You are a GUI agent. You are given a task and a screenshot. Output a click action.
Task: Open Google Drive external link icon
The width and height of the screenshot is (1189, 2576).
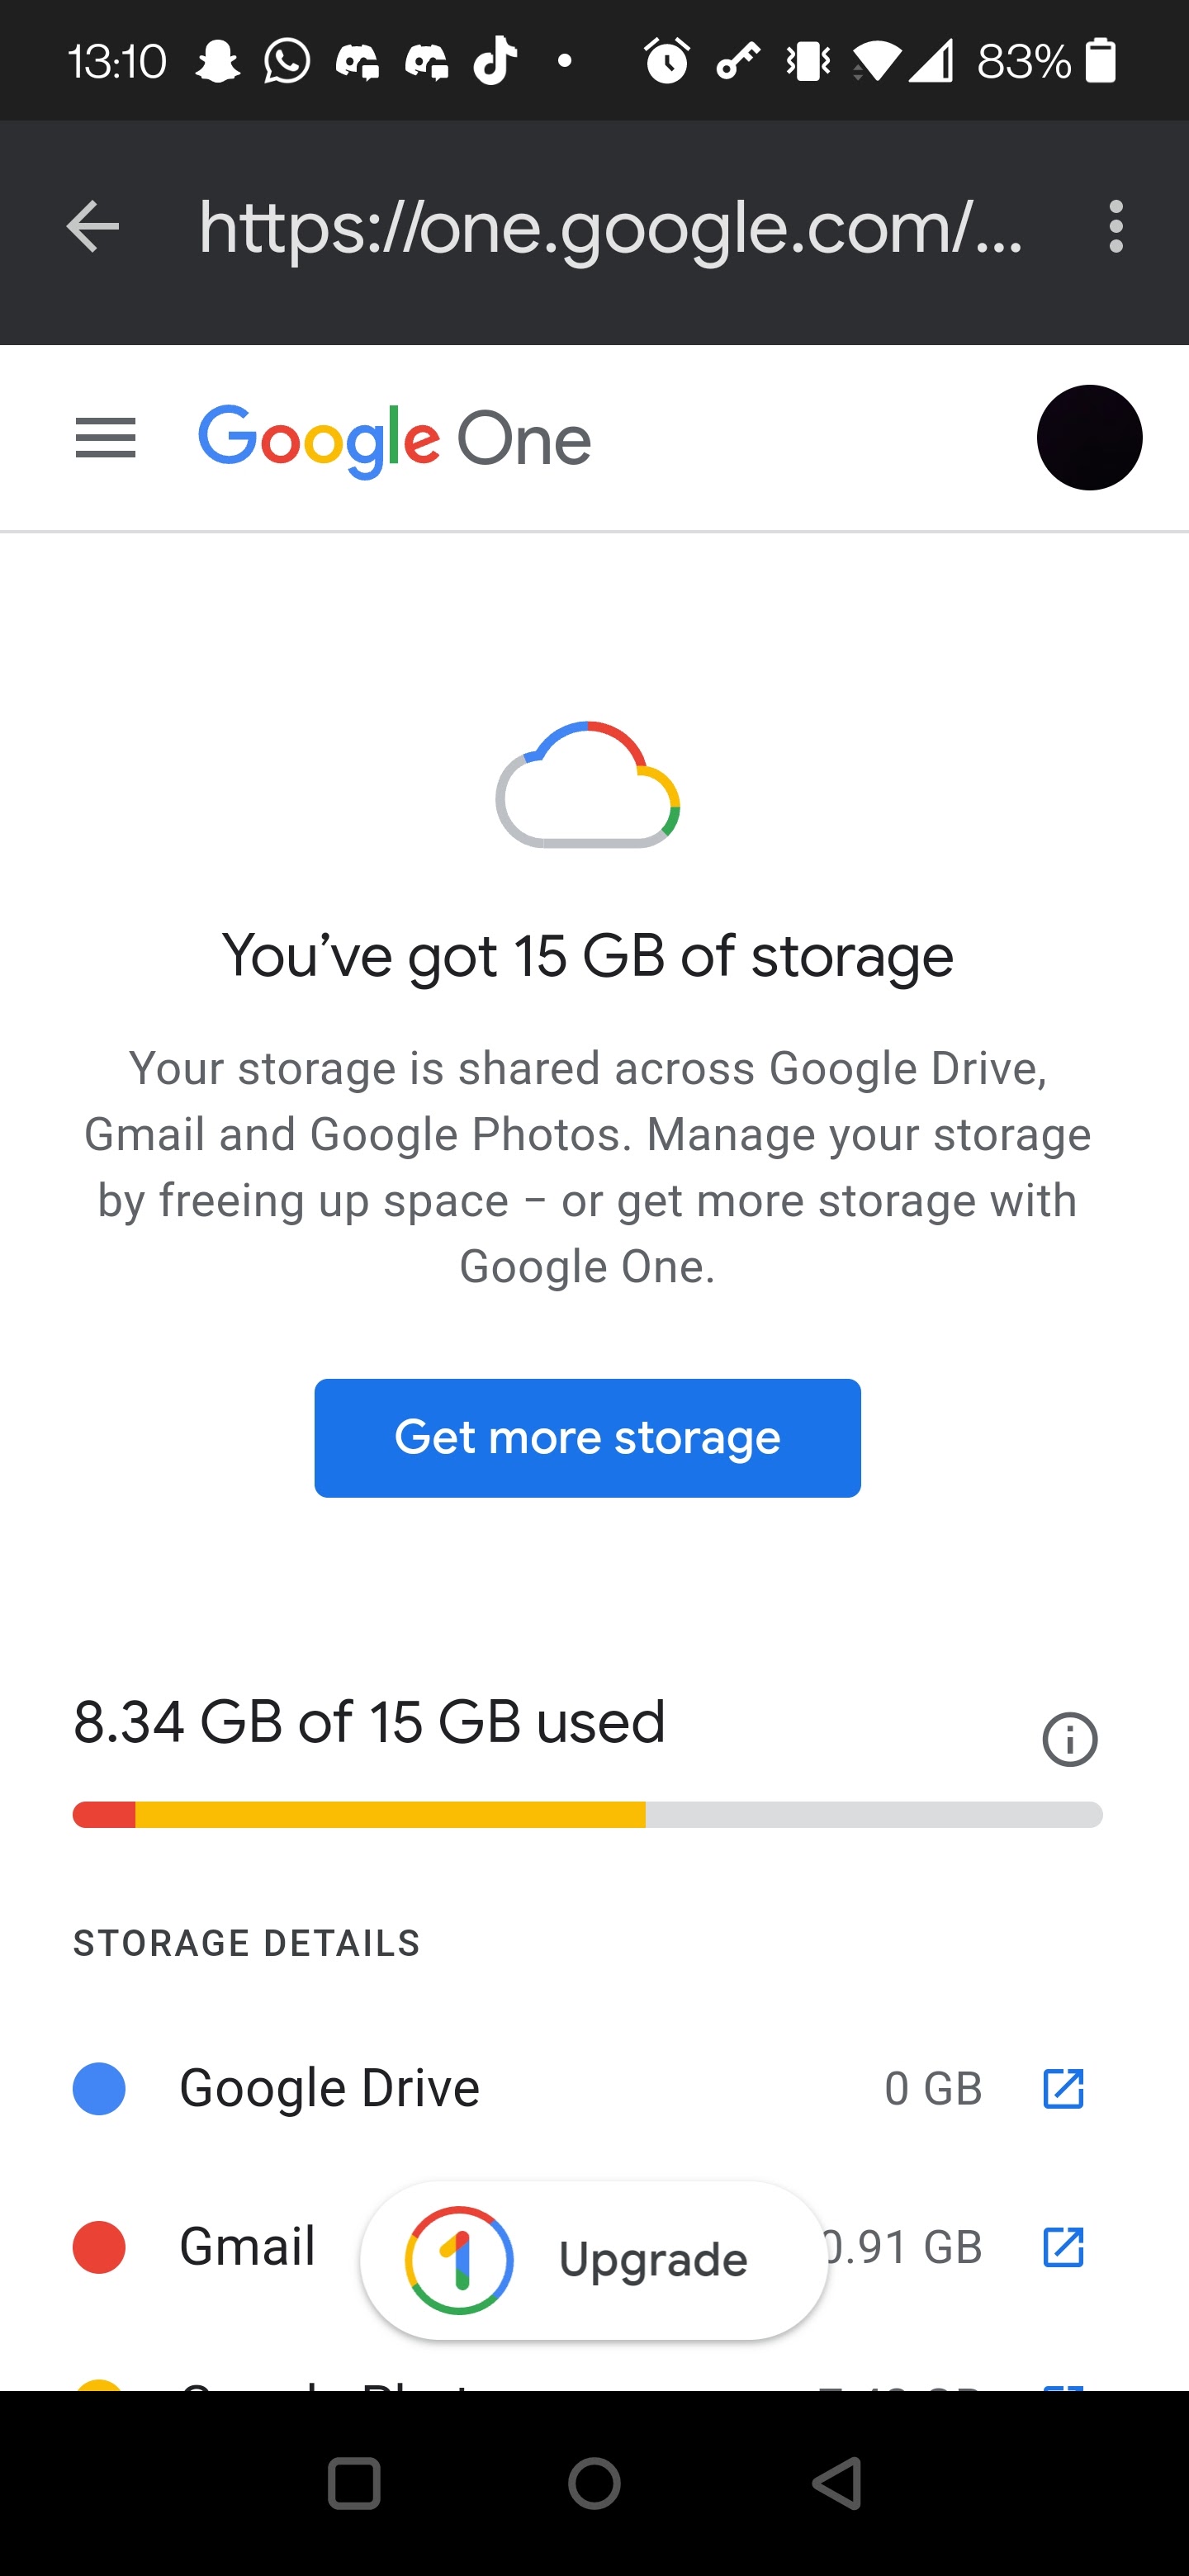(x=1062, y=2089)
